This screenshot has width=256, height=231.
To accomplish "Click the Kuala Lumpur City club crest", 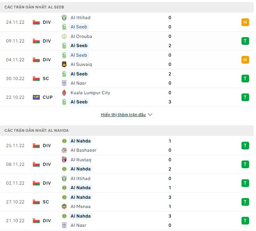I will 64,93.
